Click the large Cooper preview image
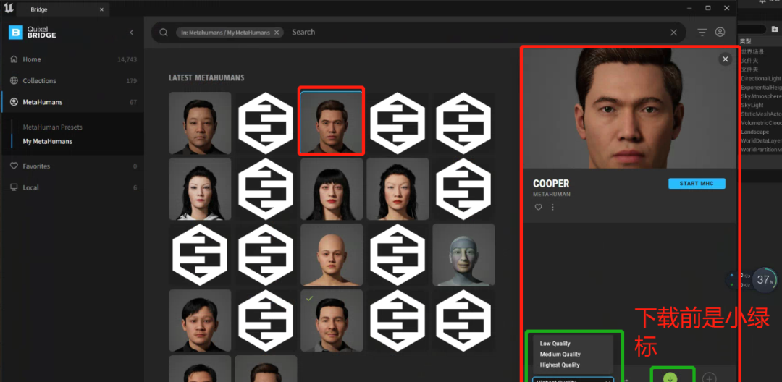This screenshot has width=782, height=382. click(x=629, y=108)
